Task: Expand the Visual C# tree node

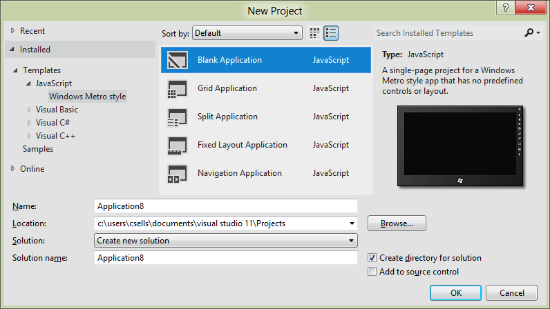Action: click(29, 123)
